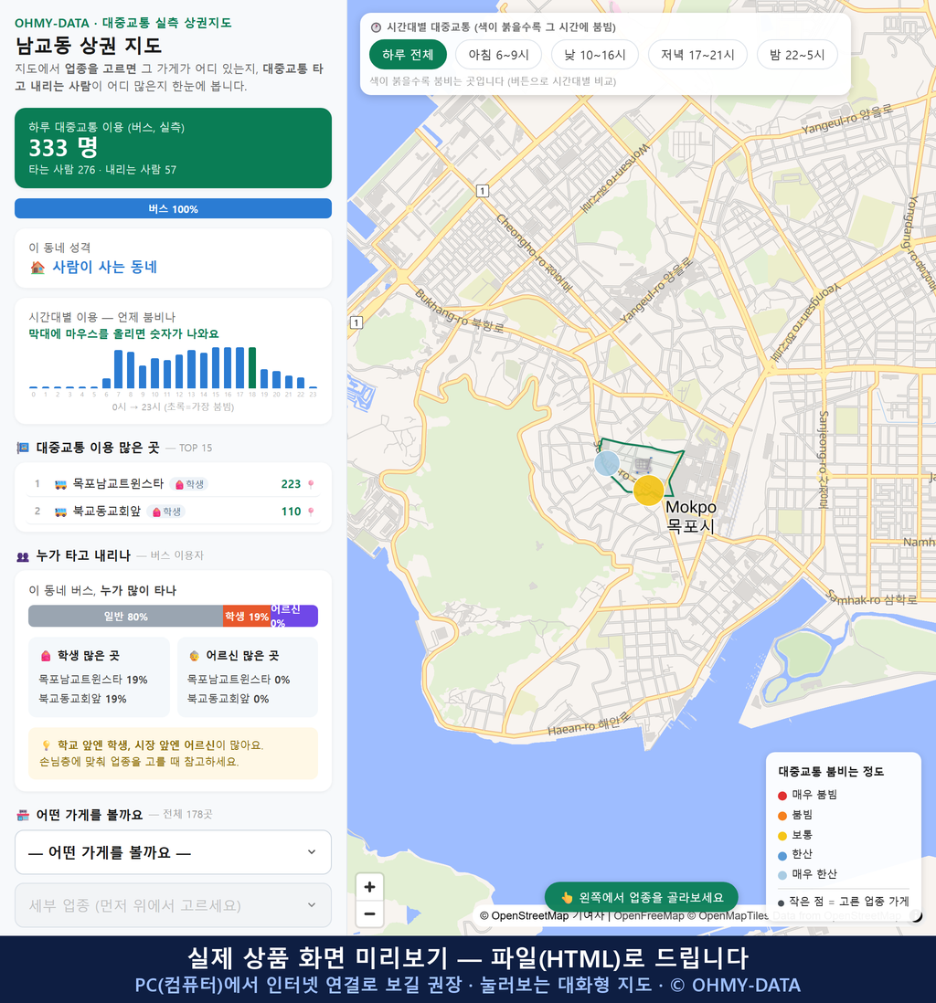This screenshot has height=1003, width=936.
Task: Click the 학생 badge next to 북교동교회앞
Action: tap(166, 512)
